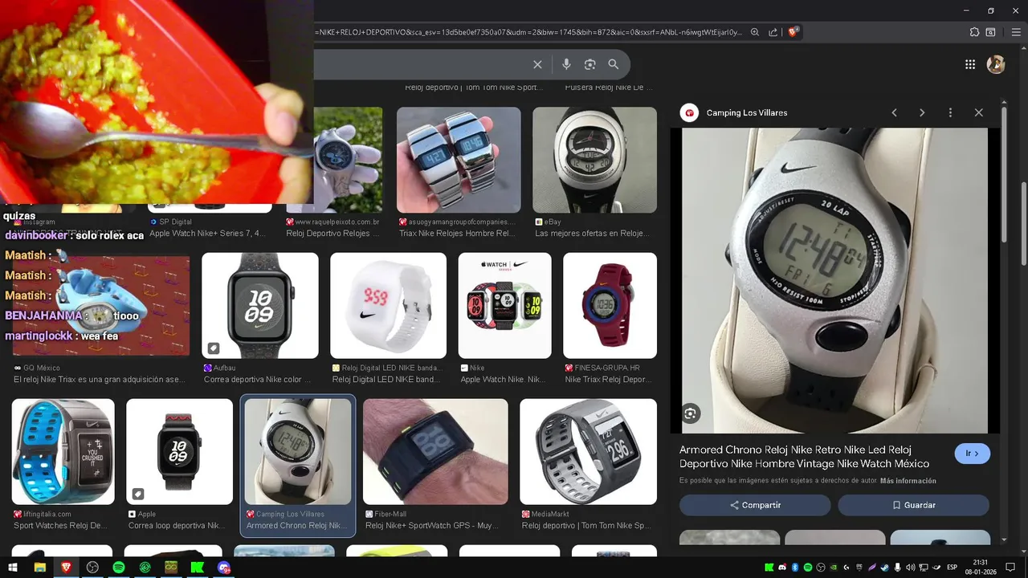Open the eBay Nike watch thumbnail
The image size is (1028, 578).
pyautogui.click(x=594, y=160)
